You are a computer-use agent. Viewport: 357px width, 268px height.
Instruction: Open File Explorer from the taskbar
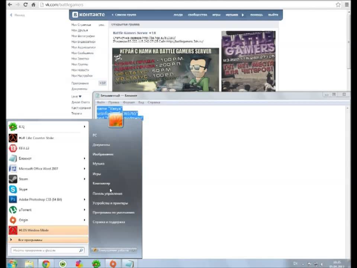click(29, 264)
